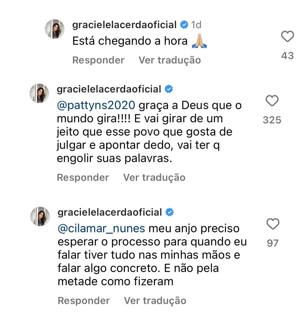The height and width of the screenshot is (328, 305).
Task: Click the username gracielelacerdaoficial on the bottom comment
Action: [x=110, y=212]
